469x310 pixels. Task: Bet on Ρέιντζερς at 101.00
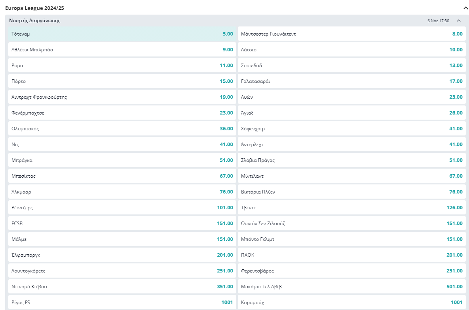[122, 208]
